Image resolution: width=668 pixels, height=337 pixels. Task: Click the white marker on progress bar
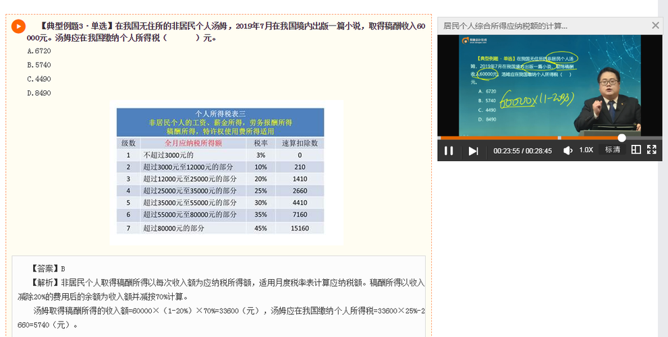point(621,137)
